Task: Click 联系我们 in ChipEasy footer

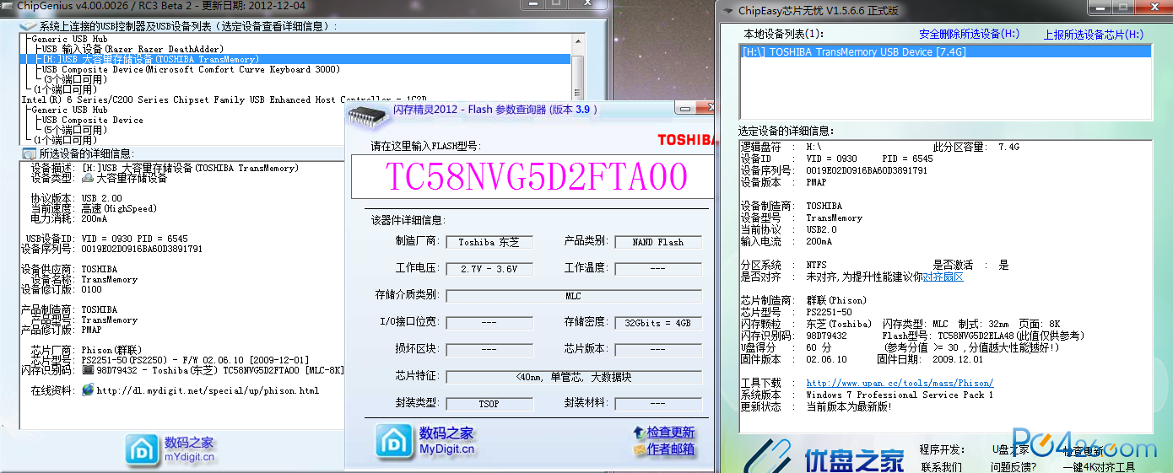Action: 940,466
